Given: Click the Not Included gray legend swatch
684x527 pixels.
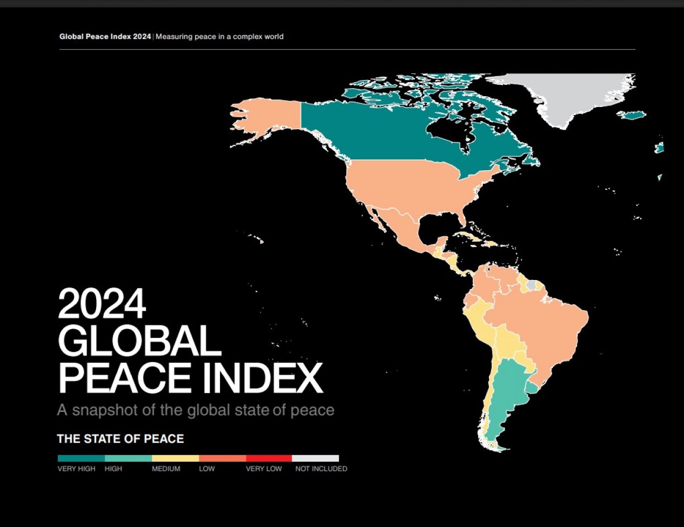Looking at the screenshot, I should coord(316,458).
